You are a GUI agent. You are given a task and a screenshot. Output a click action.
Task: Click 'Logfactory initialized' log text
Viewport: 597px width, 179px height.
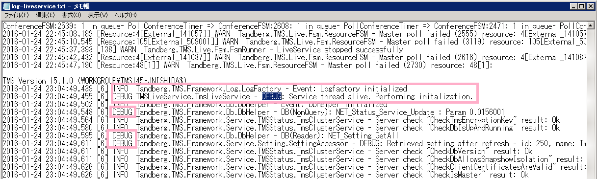363,89
